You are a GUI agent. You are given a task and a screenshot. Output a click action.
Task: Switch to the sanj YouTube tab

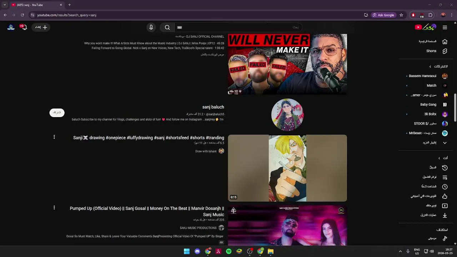click(x=36, y=5)
